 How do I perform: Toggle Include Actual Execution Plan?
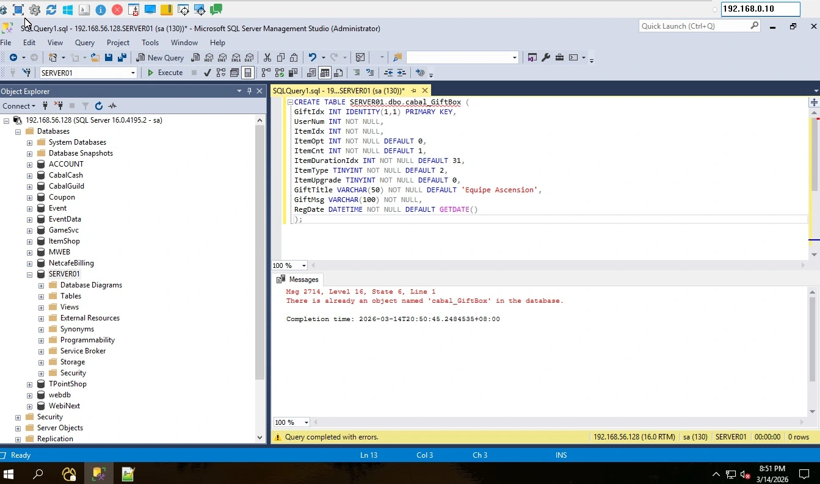[x=266, y=73]
